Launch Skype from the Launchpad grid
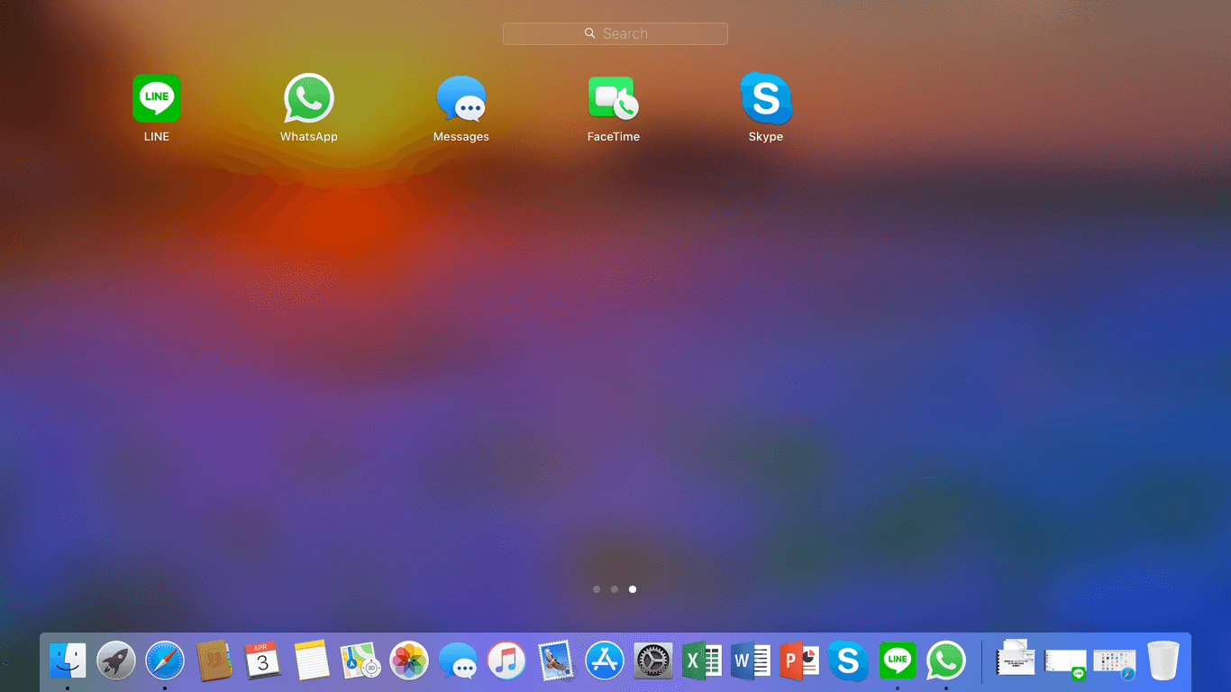The width and height of the screenshot is (1231, 692). click(x=766, y=99)
